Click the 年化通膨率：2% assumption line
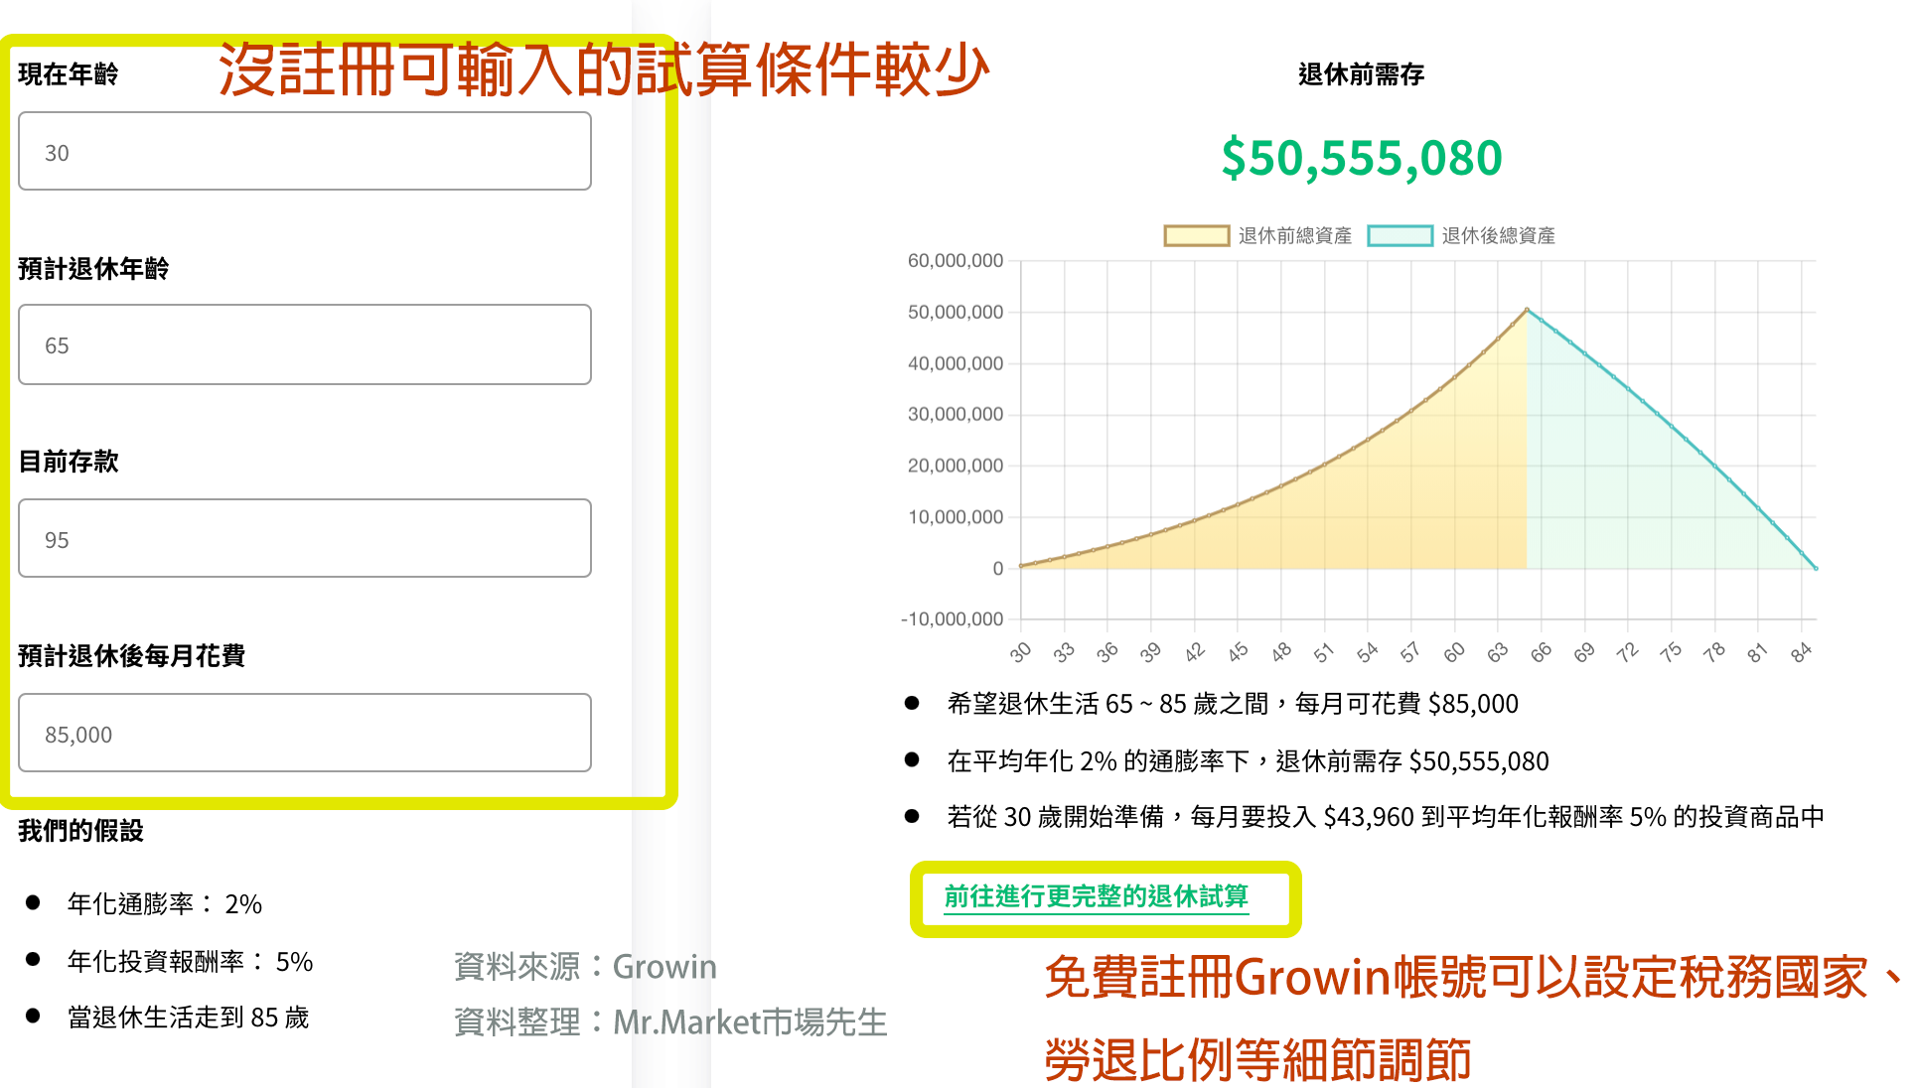The height and width of the screenshot is (1088, 1917). pyautogui.click(x=165, y=904)
